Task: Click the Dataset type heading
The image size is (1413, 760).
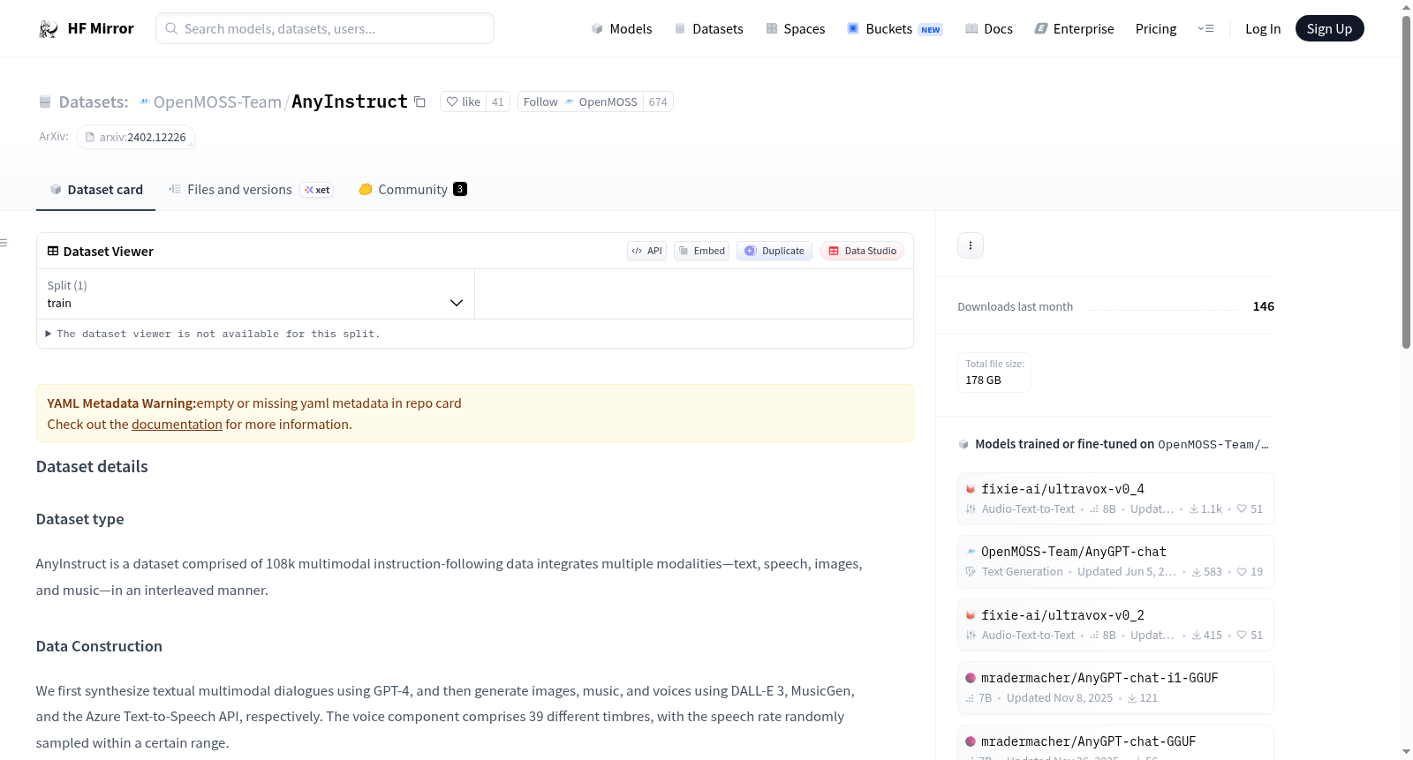Action: [79, 520]
